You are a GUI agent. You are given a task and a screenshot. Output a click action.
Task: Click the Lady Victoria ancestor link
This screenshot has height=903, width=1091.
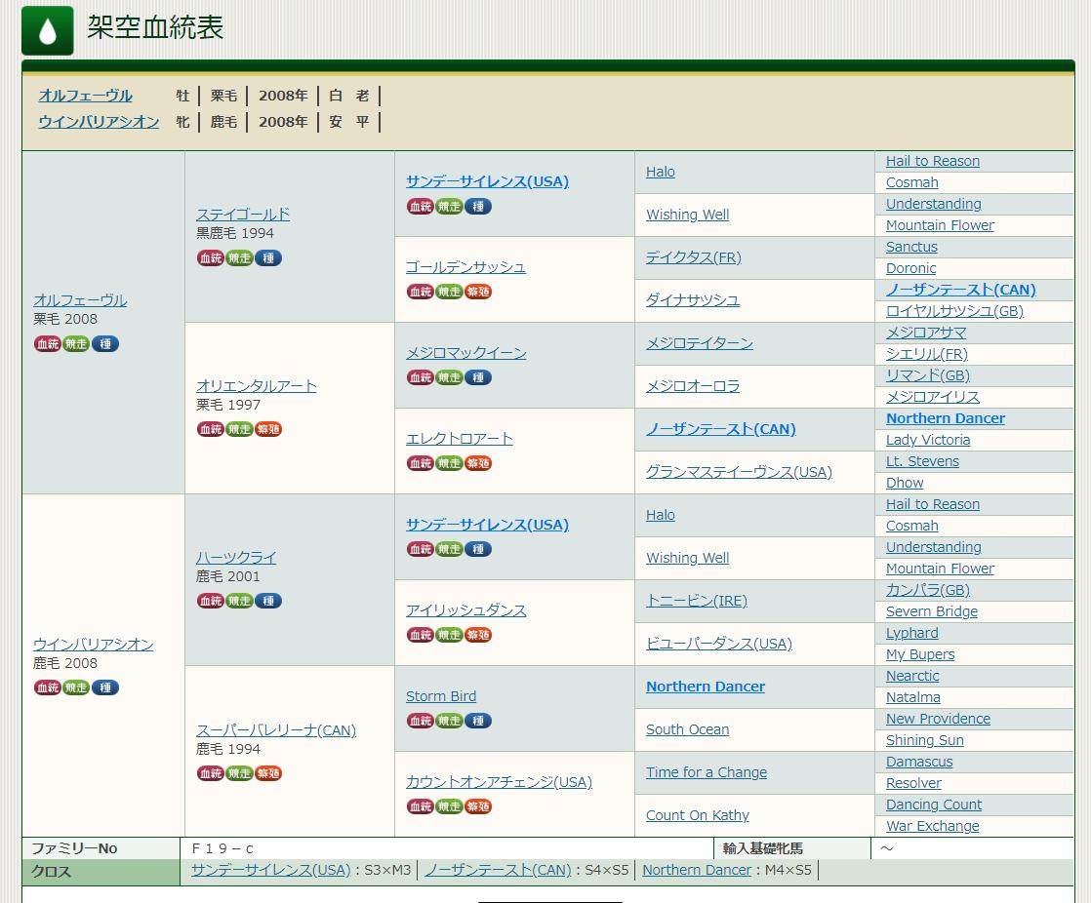click(x=927, y=440)
